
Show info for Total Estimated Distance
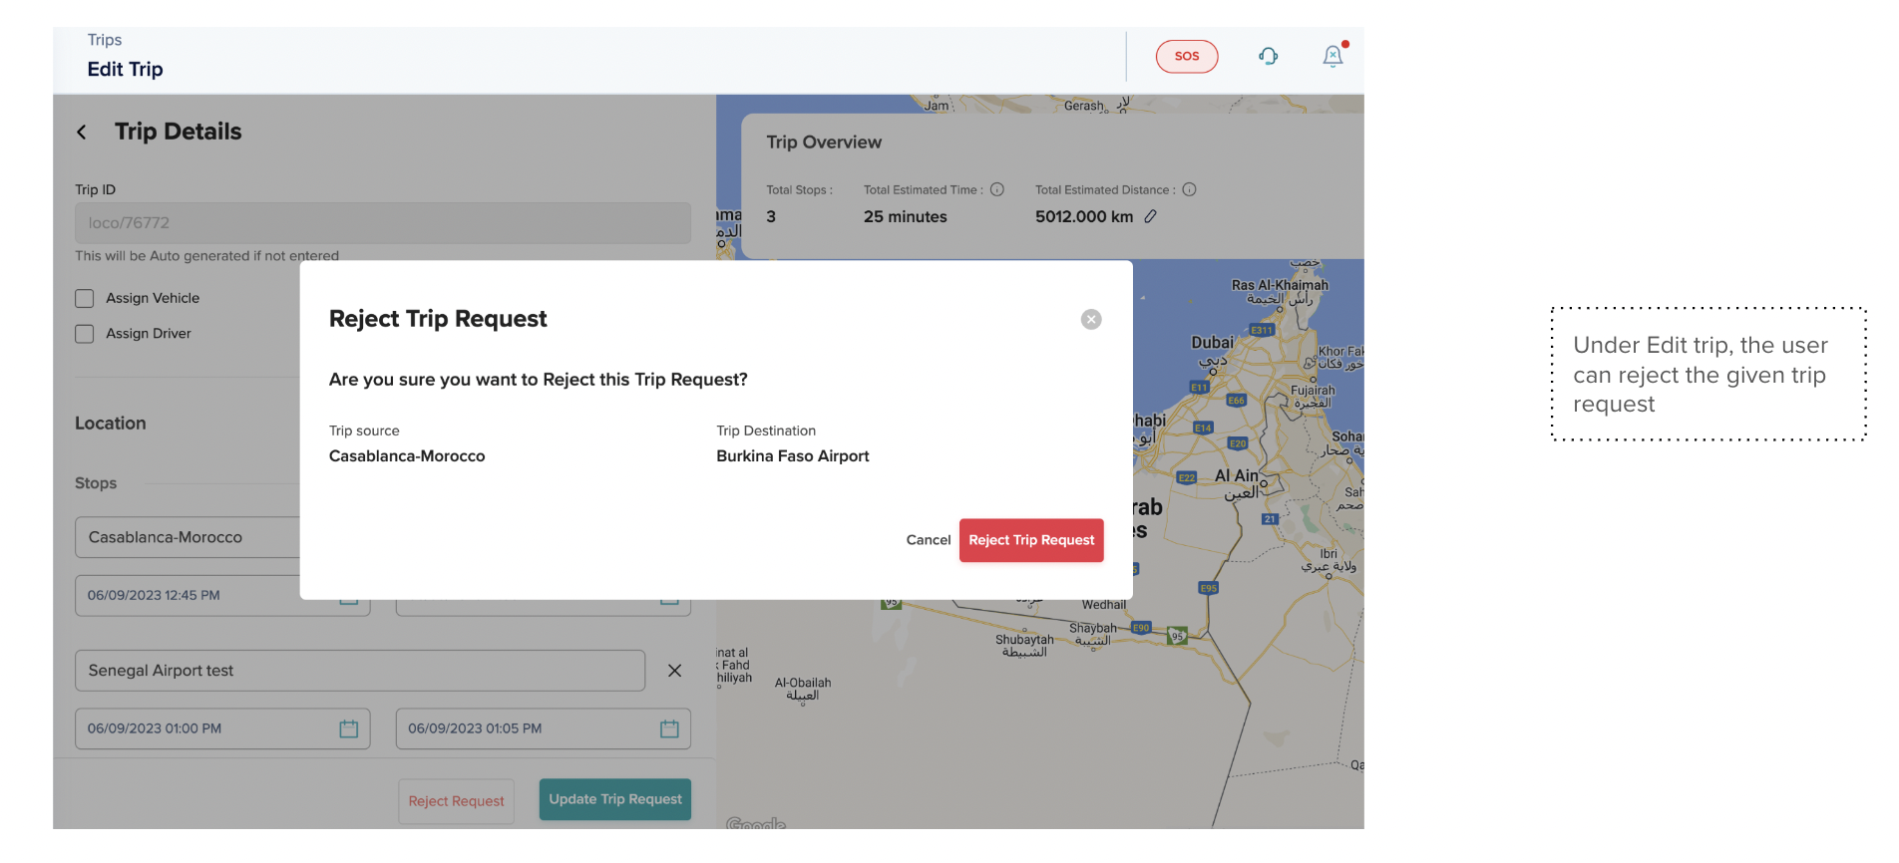[1189, 190]
